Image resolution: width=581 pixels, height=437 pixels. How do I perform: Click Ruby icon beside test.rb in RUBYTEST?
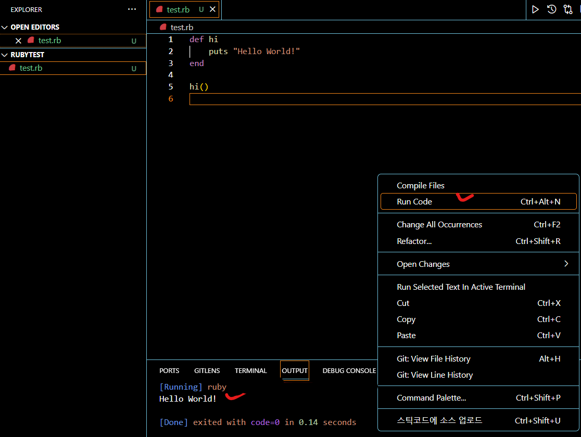[12, 68]
